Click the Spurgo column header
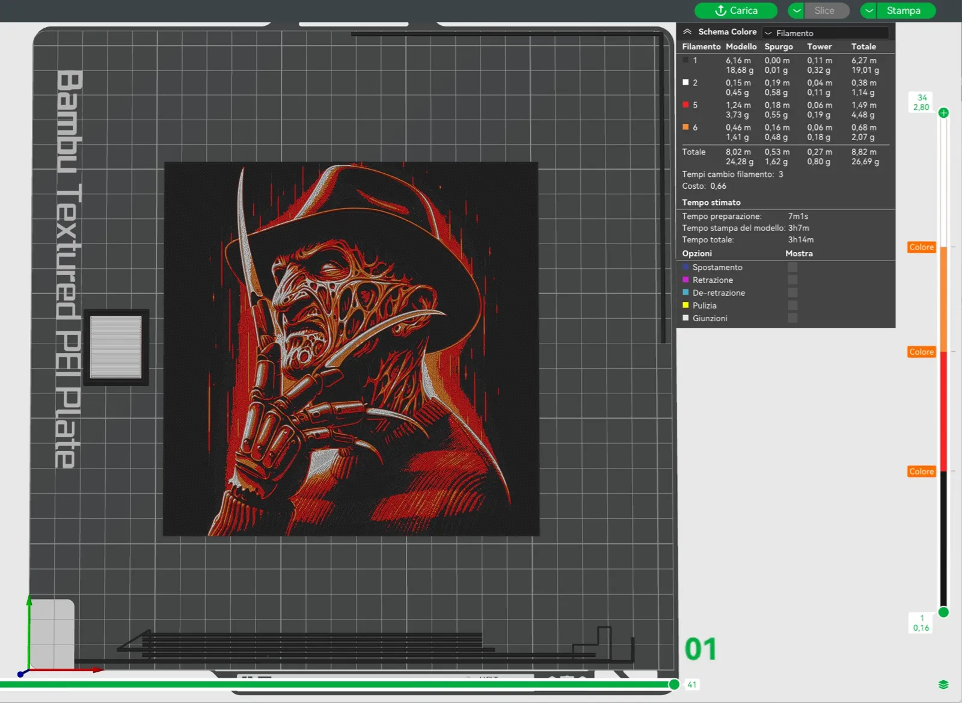The width and height of the screenshot is (962, 703). coord(779,47)
